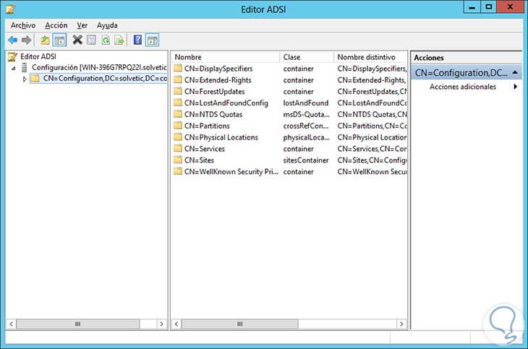Collapse the CN=Configuration actions section arrow

(x=515, y=72)
